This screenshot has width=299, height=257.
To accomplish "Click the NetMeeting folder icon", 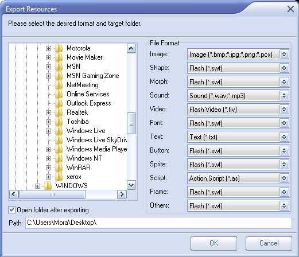I will pyautogui.click(x=59, y=85).
